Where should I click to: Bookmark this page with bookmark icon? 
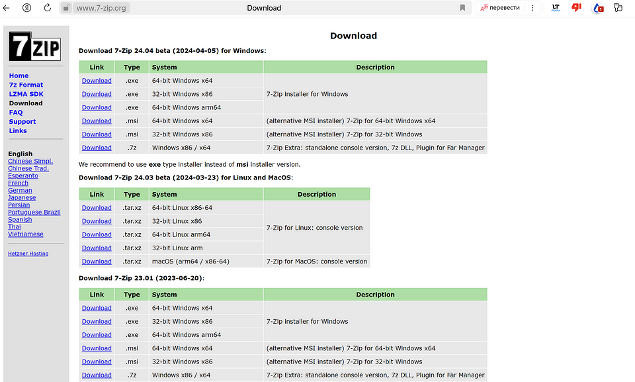pos(462,8)
